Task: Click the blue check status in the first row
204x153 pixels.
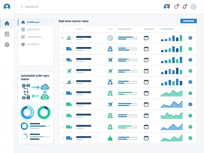Action: [190, 38]
